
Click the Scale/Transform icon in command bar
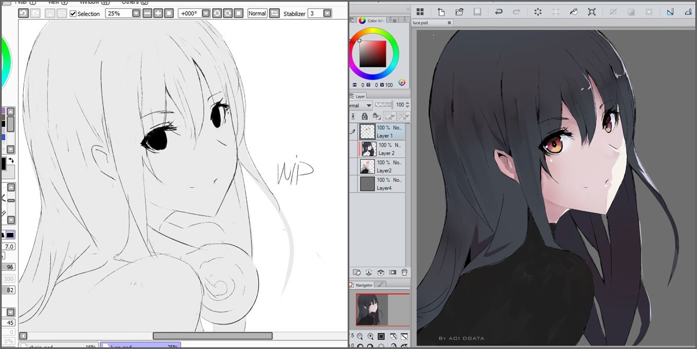[592, 12]
